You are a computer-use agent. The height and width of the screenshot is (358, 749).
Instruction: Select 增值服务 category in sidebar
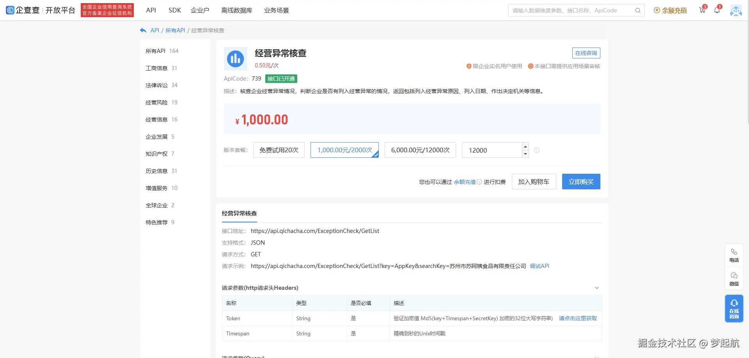(x=161, y=188)
